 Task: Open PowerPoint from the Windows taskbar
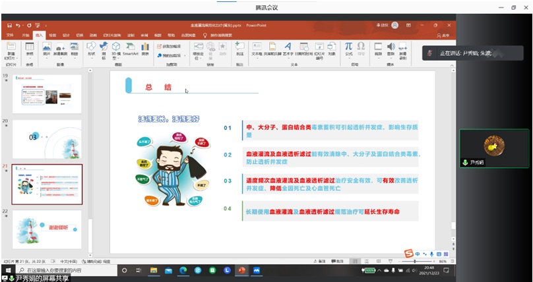click(242, 270)
